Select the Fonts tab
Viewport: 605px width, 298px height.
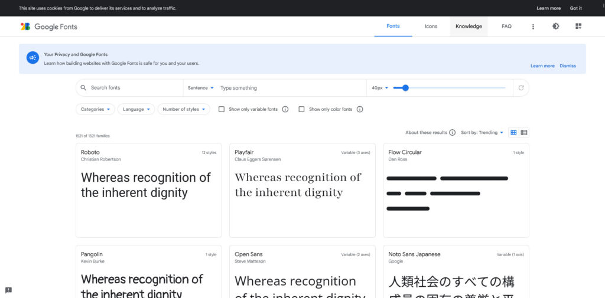coord(393,26)
